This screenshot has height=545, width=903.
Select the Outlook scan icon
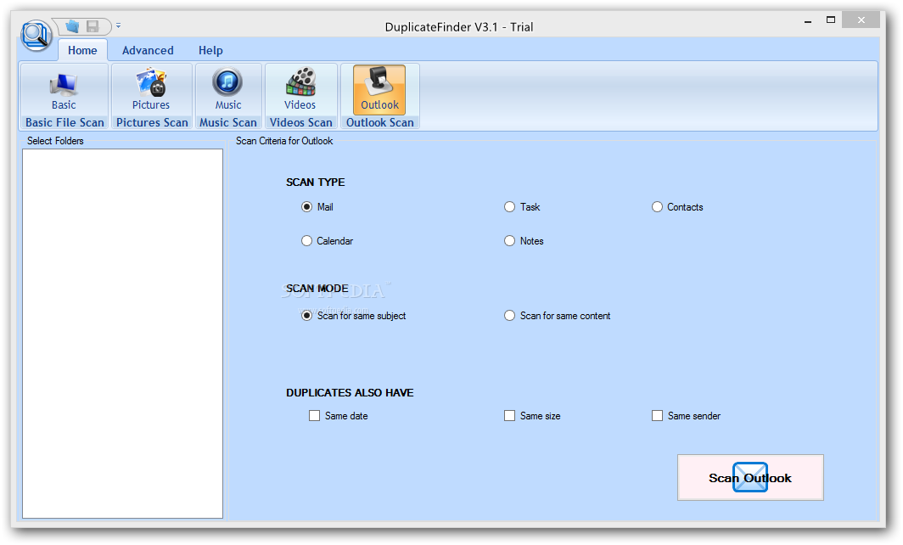click(379, 91)
